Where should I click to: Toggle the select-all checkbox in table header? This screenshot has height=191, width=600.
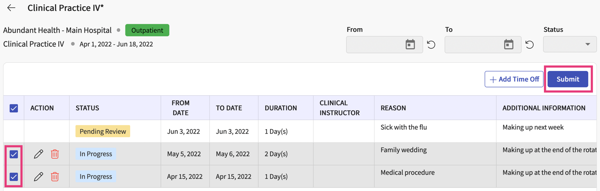[x=14, y=108]
